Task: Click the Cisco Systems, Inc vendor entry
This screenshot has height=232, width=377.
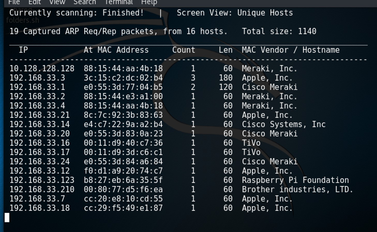Action: coord(284,124)
